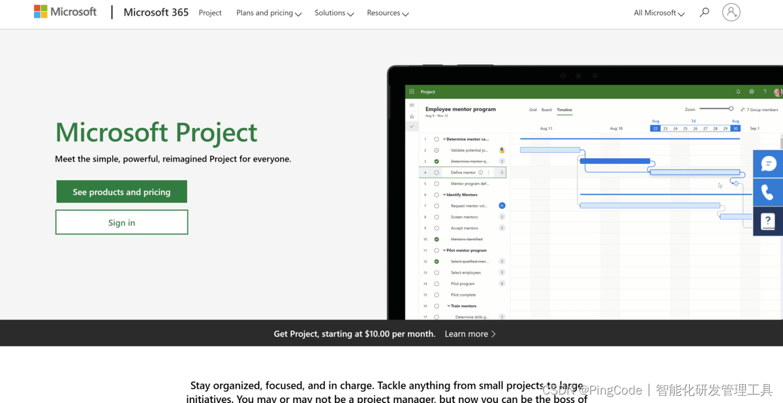Expand the Resources dropdown

point(388,13)
